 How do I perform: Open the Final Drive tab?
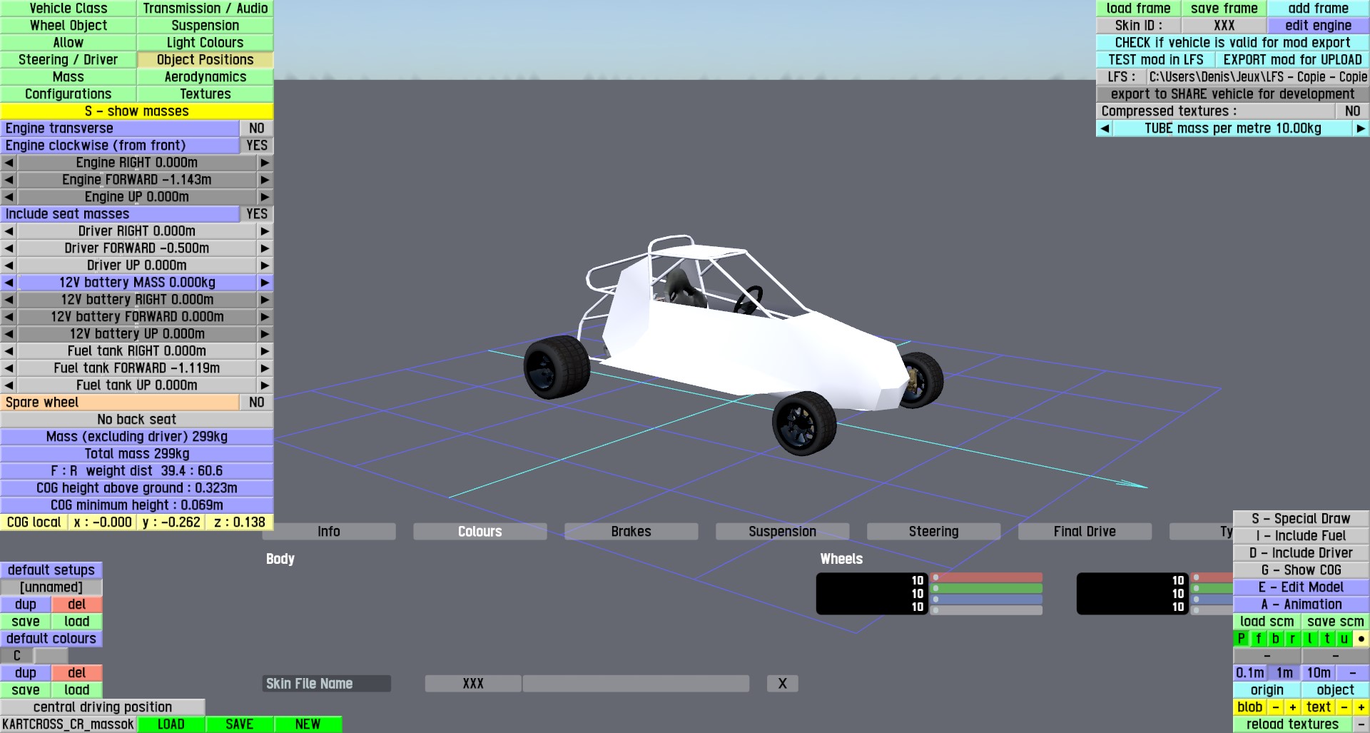coord(1085,532)
